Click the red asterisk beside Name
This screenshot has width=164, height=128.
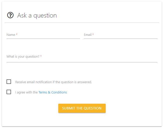[17, 35]
